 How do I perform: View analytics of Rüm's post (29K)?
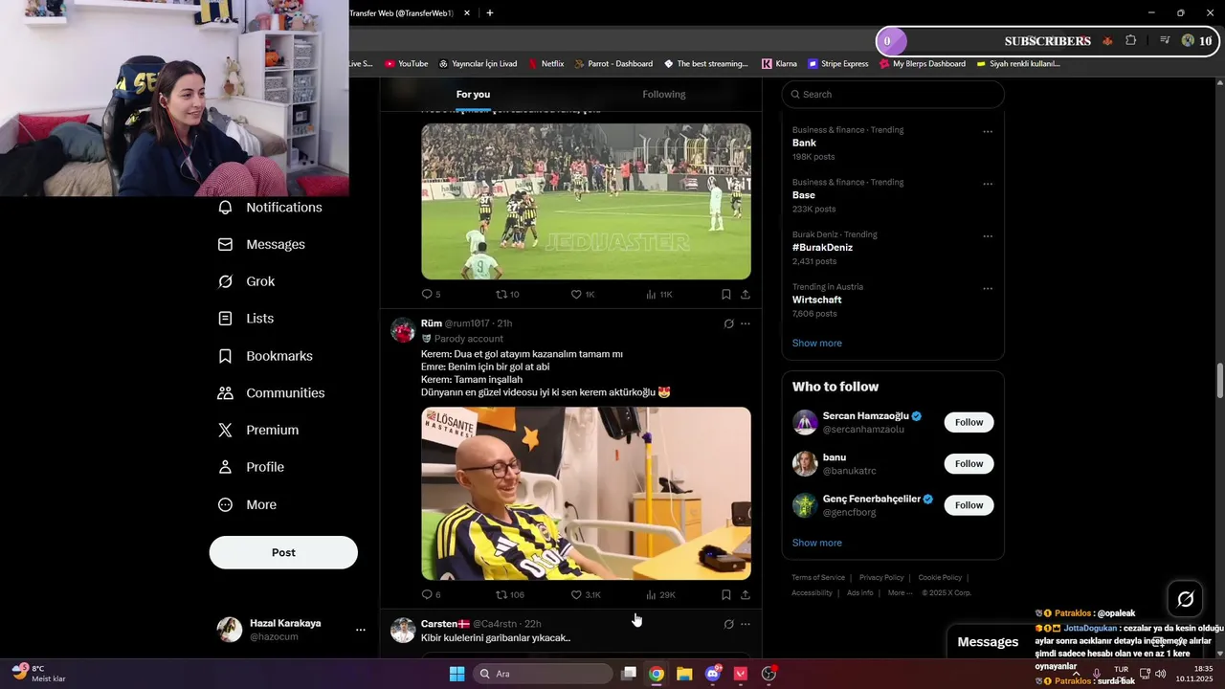click(660, 595)
